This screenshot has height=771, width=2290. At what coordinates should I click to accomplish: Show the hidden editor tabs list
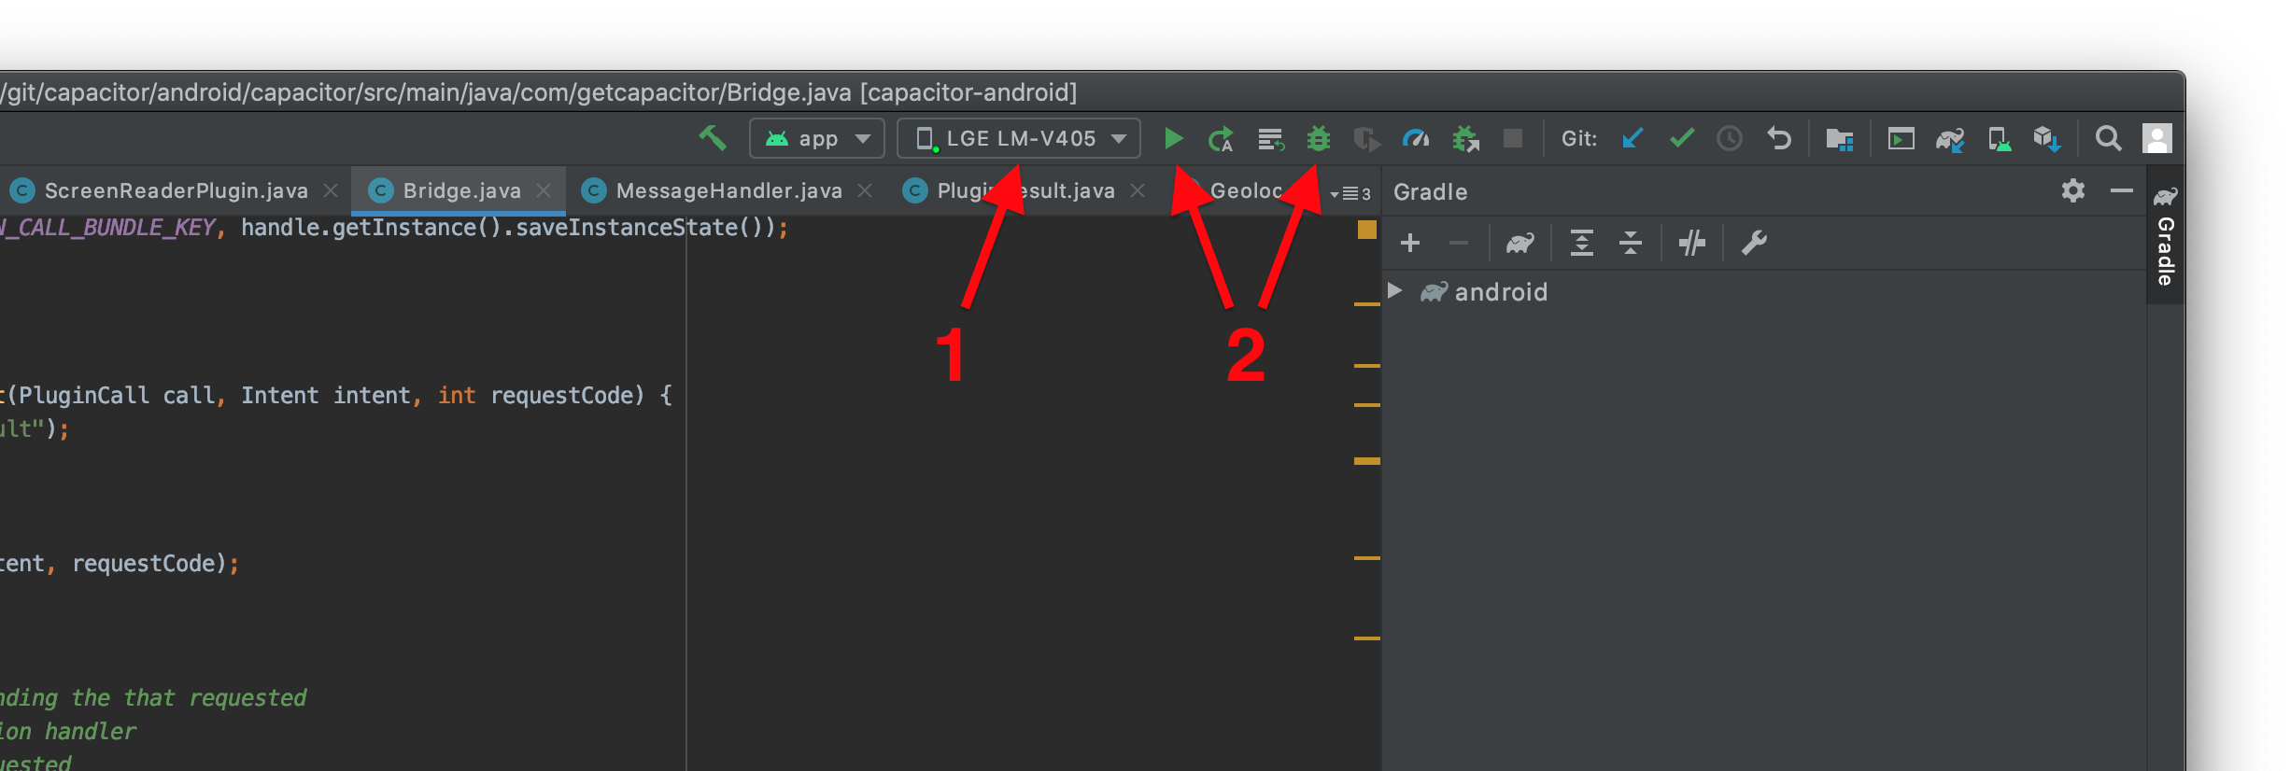pyautogui.click(x=1350, y=193)
